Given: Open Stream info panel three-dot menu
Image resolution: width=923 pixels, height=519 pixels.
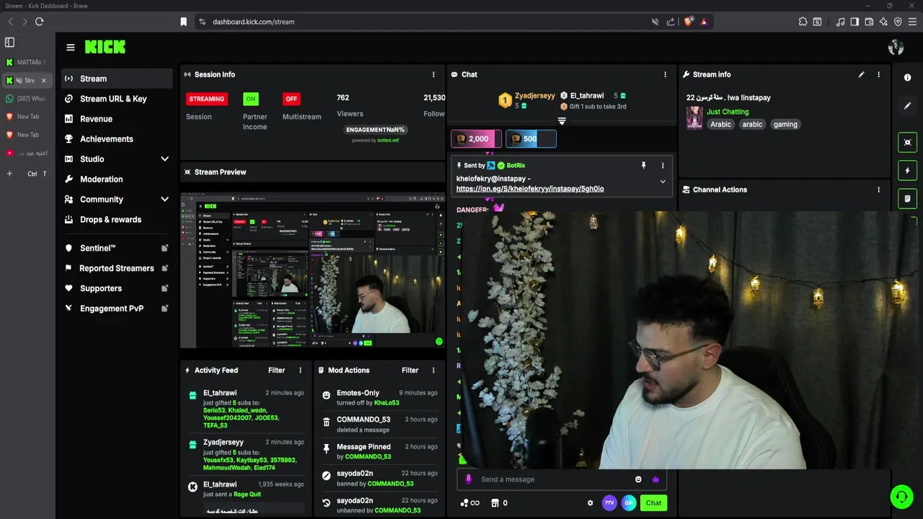Looking at the screenshot, I should (x=878, y=74).
